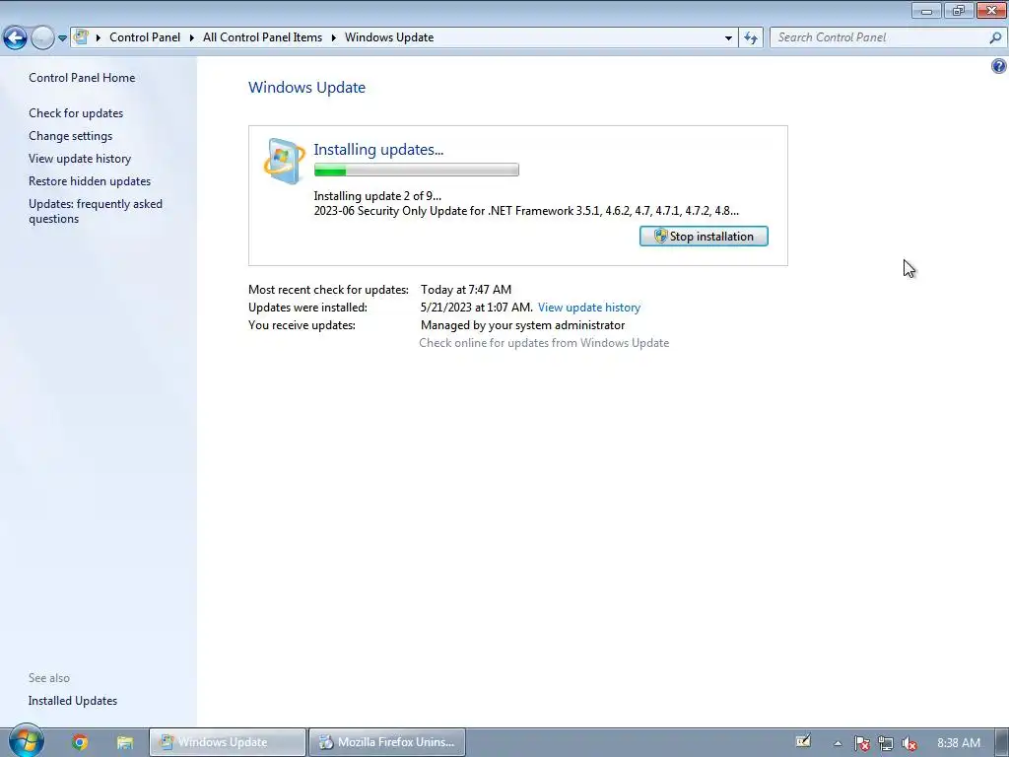Open Windows Explorer from the taskbar

pyautogui.click(x=125, y=742)
